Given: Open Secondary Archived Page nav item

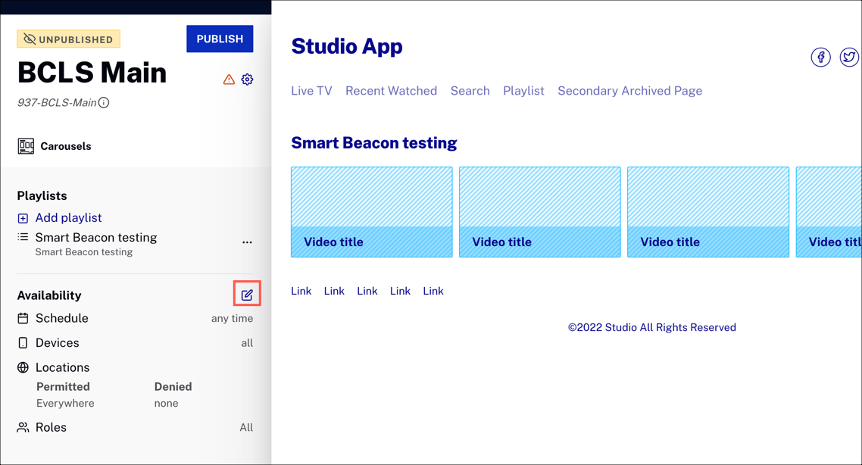Looking at the screenshot, I should coord(630,91).
